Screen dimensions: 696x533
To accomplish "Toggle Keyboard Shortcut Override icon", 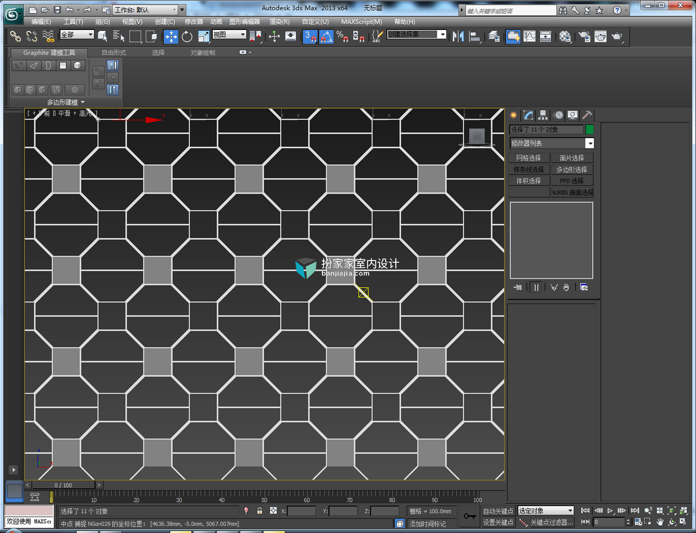I will (x=291, y=36).
